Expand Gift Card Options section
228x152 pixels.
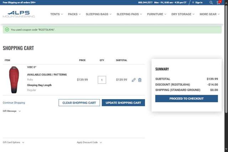tap(14, 142)
